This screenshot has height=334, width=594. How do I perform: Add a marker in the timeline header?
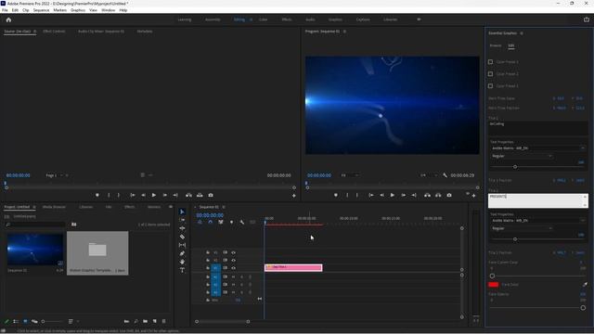pos(231,222)
